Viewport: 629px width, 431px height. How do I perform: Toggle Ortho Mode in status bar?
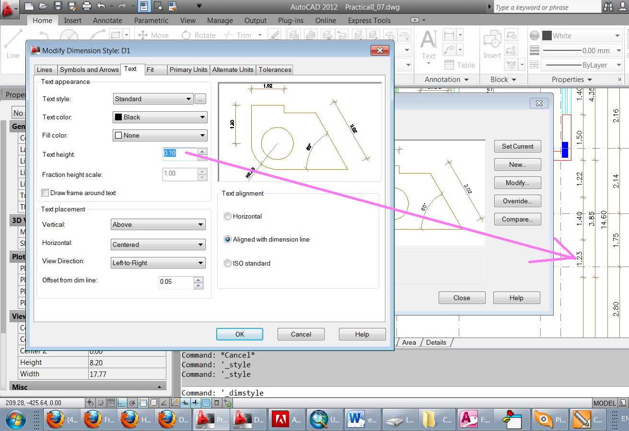pos(122,403)
